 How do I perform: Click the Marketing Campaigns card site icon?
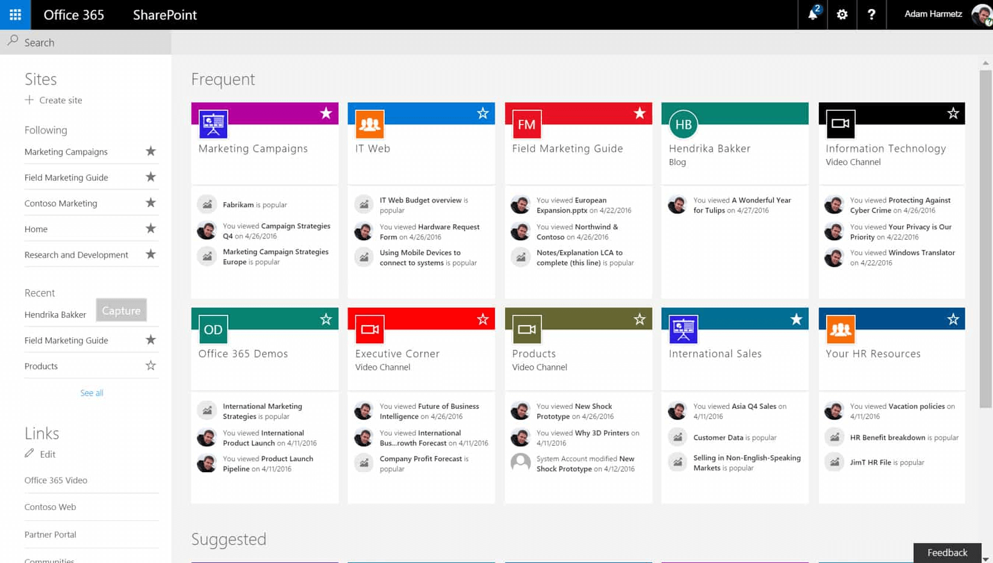(x=213, y=125)
